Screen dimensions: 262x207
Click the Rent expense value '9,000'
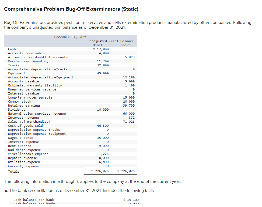pyautogui.click(x=104, y=146)
